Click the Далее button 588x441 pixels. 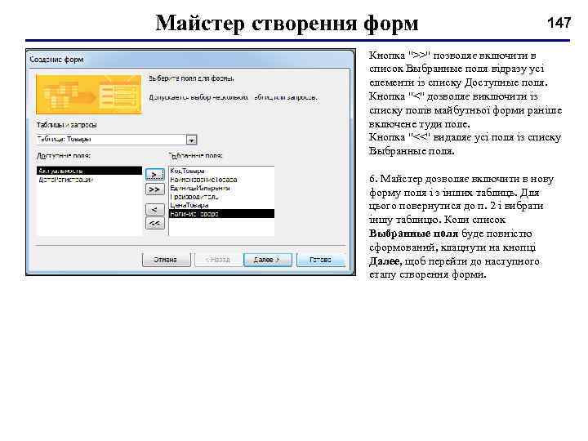tap(267, 260)
